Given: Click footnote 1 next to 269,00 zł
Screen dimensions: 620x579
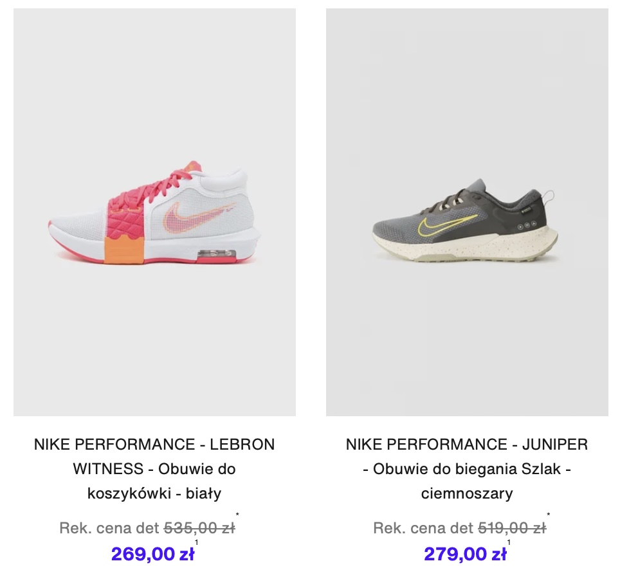Looking at the screenshot, I should coord(197,542).
